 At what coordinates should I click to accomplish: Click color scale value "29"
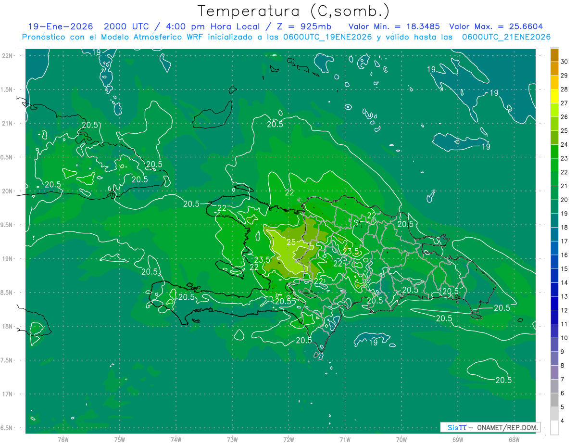564,76
